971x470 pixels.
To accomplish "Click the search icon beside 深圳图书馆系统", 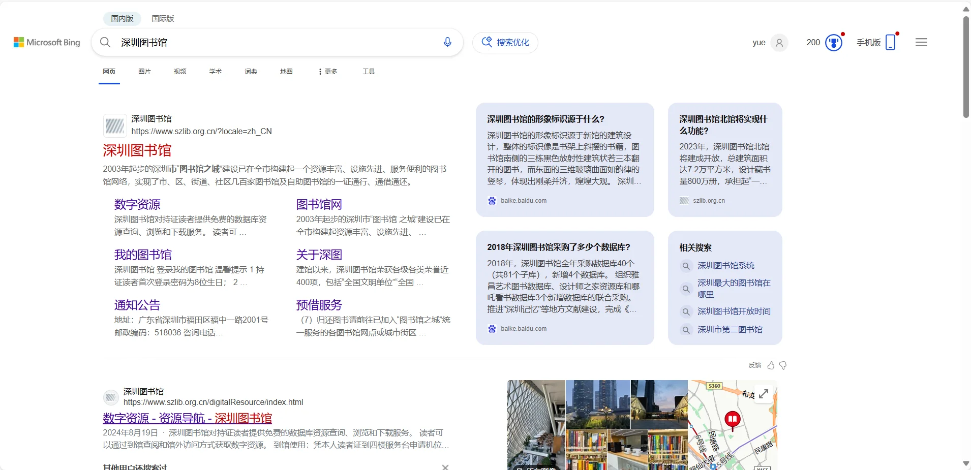I will point(686,266).
